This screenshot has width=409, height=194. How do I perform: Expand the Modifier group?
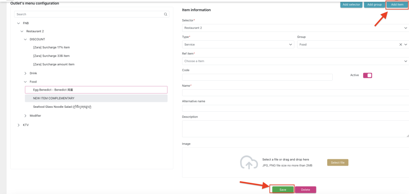tap(26, 116)
